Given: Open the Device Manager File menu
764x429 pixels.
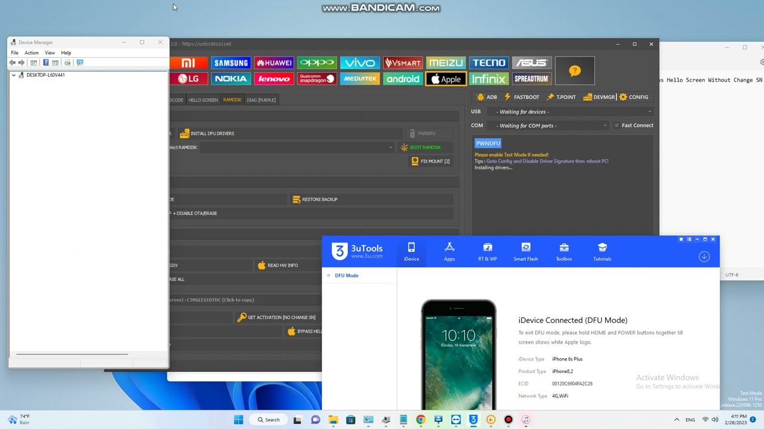Looking at the screenshot, I should 14,52.
